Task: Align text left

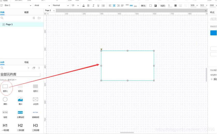Action: click(x=110, y=5)
